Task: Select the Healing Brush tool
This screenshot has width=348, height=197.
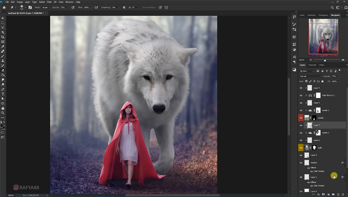Action: click(3, 52)
